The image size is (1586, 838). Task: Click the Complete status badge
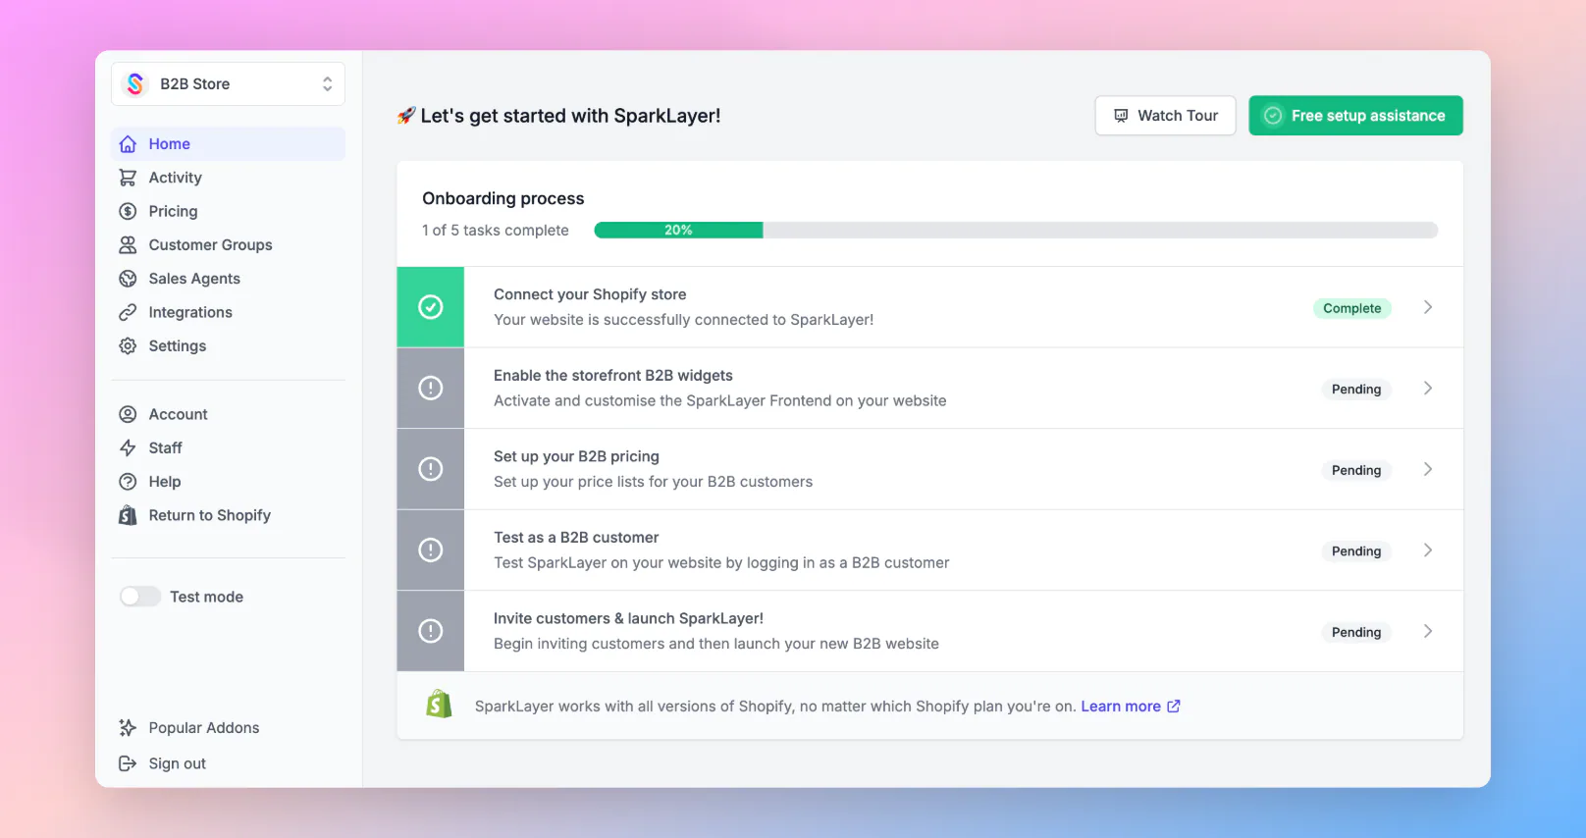pyautogui.click(x=1352, y=308)
